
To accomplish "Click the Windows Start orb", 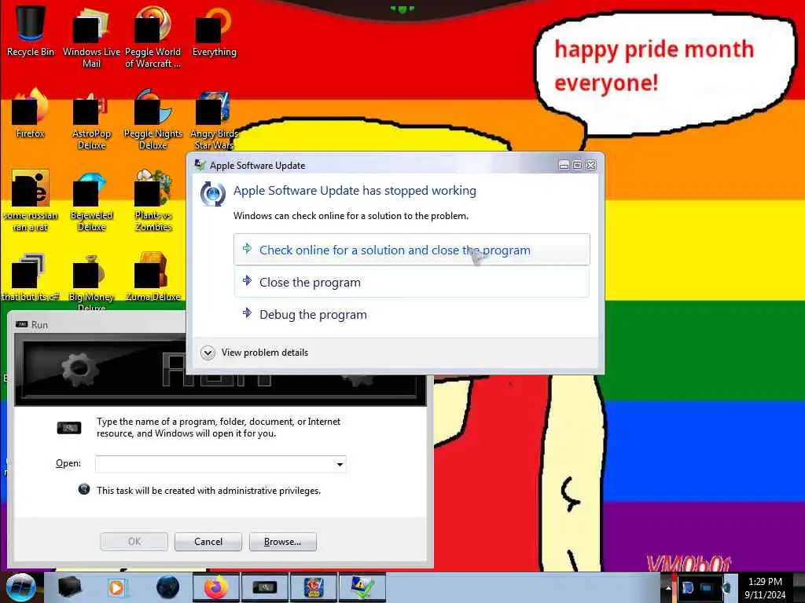I will [x=20, y=587].
